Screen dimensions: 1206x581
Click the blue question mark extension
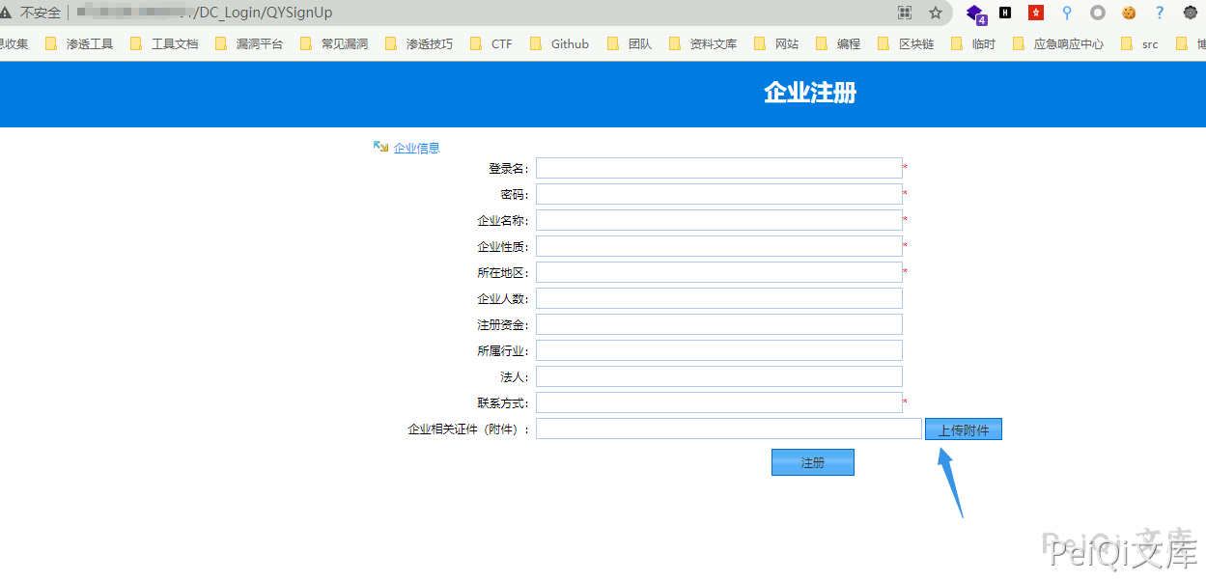(1160, 13)
